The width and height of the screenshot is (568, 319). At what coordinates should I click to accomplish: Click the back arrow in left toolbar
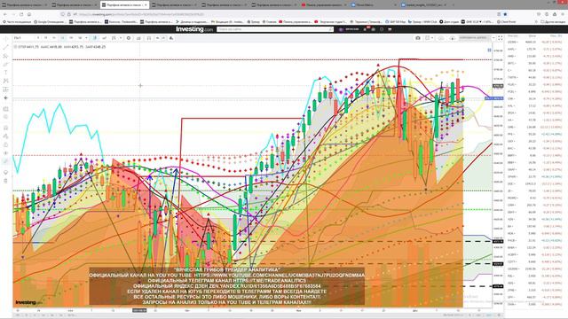[5, 97]
